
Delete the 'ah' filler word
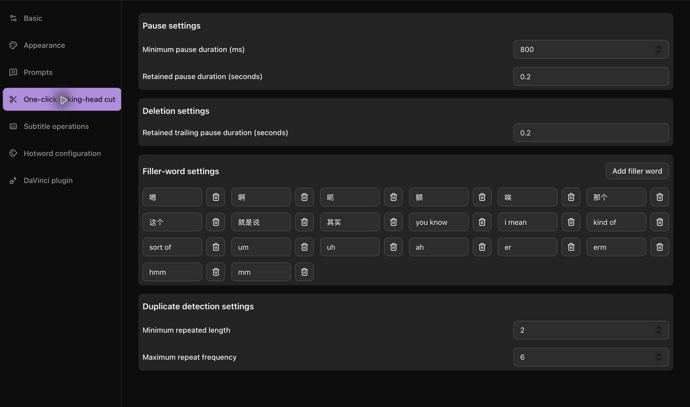(482, 247)
